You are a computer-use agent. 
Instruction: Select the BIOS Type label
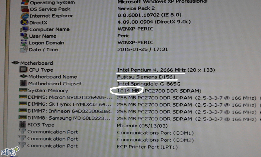[x=41, y=125]
